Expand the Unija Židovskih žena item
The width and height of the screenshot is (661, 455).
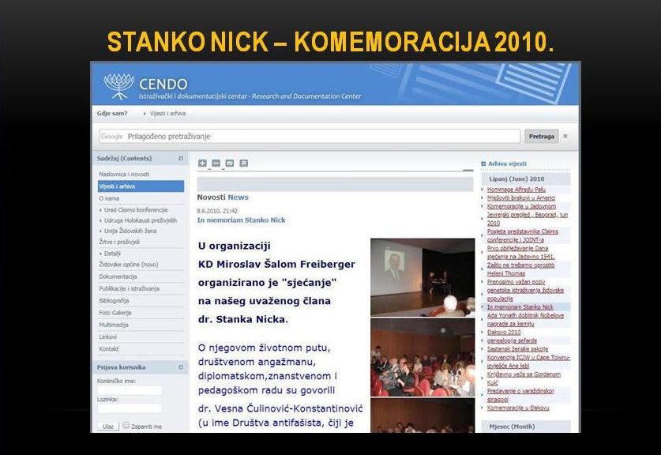[101, 231]
